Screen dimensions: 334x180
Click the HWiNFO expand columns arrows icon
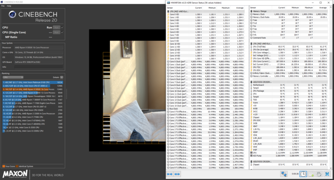(169, 174)
